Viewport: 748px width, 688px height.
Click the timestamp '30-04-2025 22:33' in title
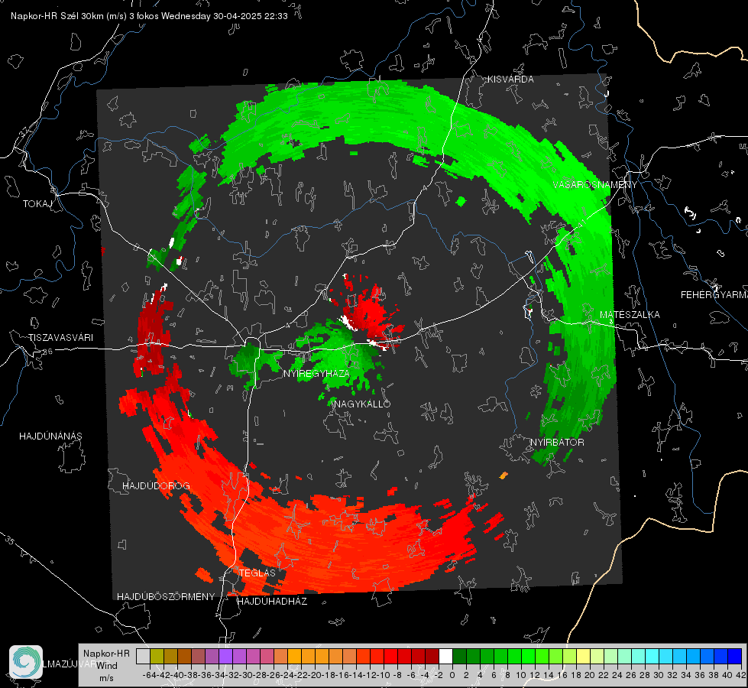251,16
